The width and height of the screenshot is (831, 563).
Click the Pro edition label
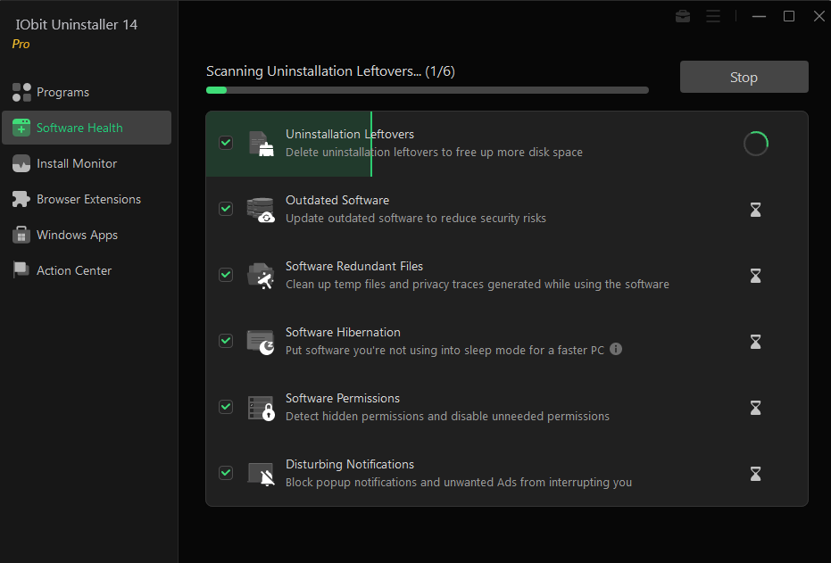(x=21, y=44)
